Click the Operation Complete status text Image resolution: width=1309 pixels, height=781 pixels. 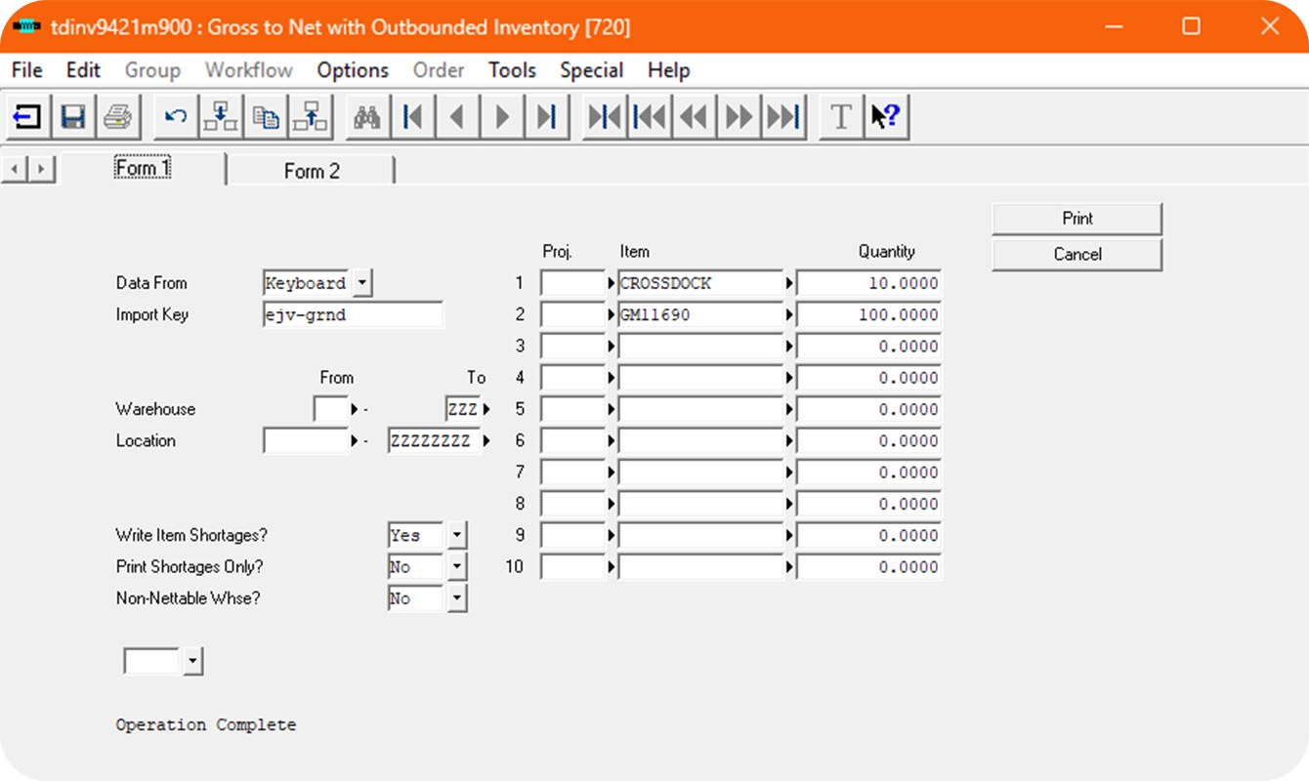tap(206, 724)
